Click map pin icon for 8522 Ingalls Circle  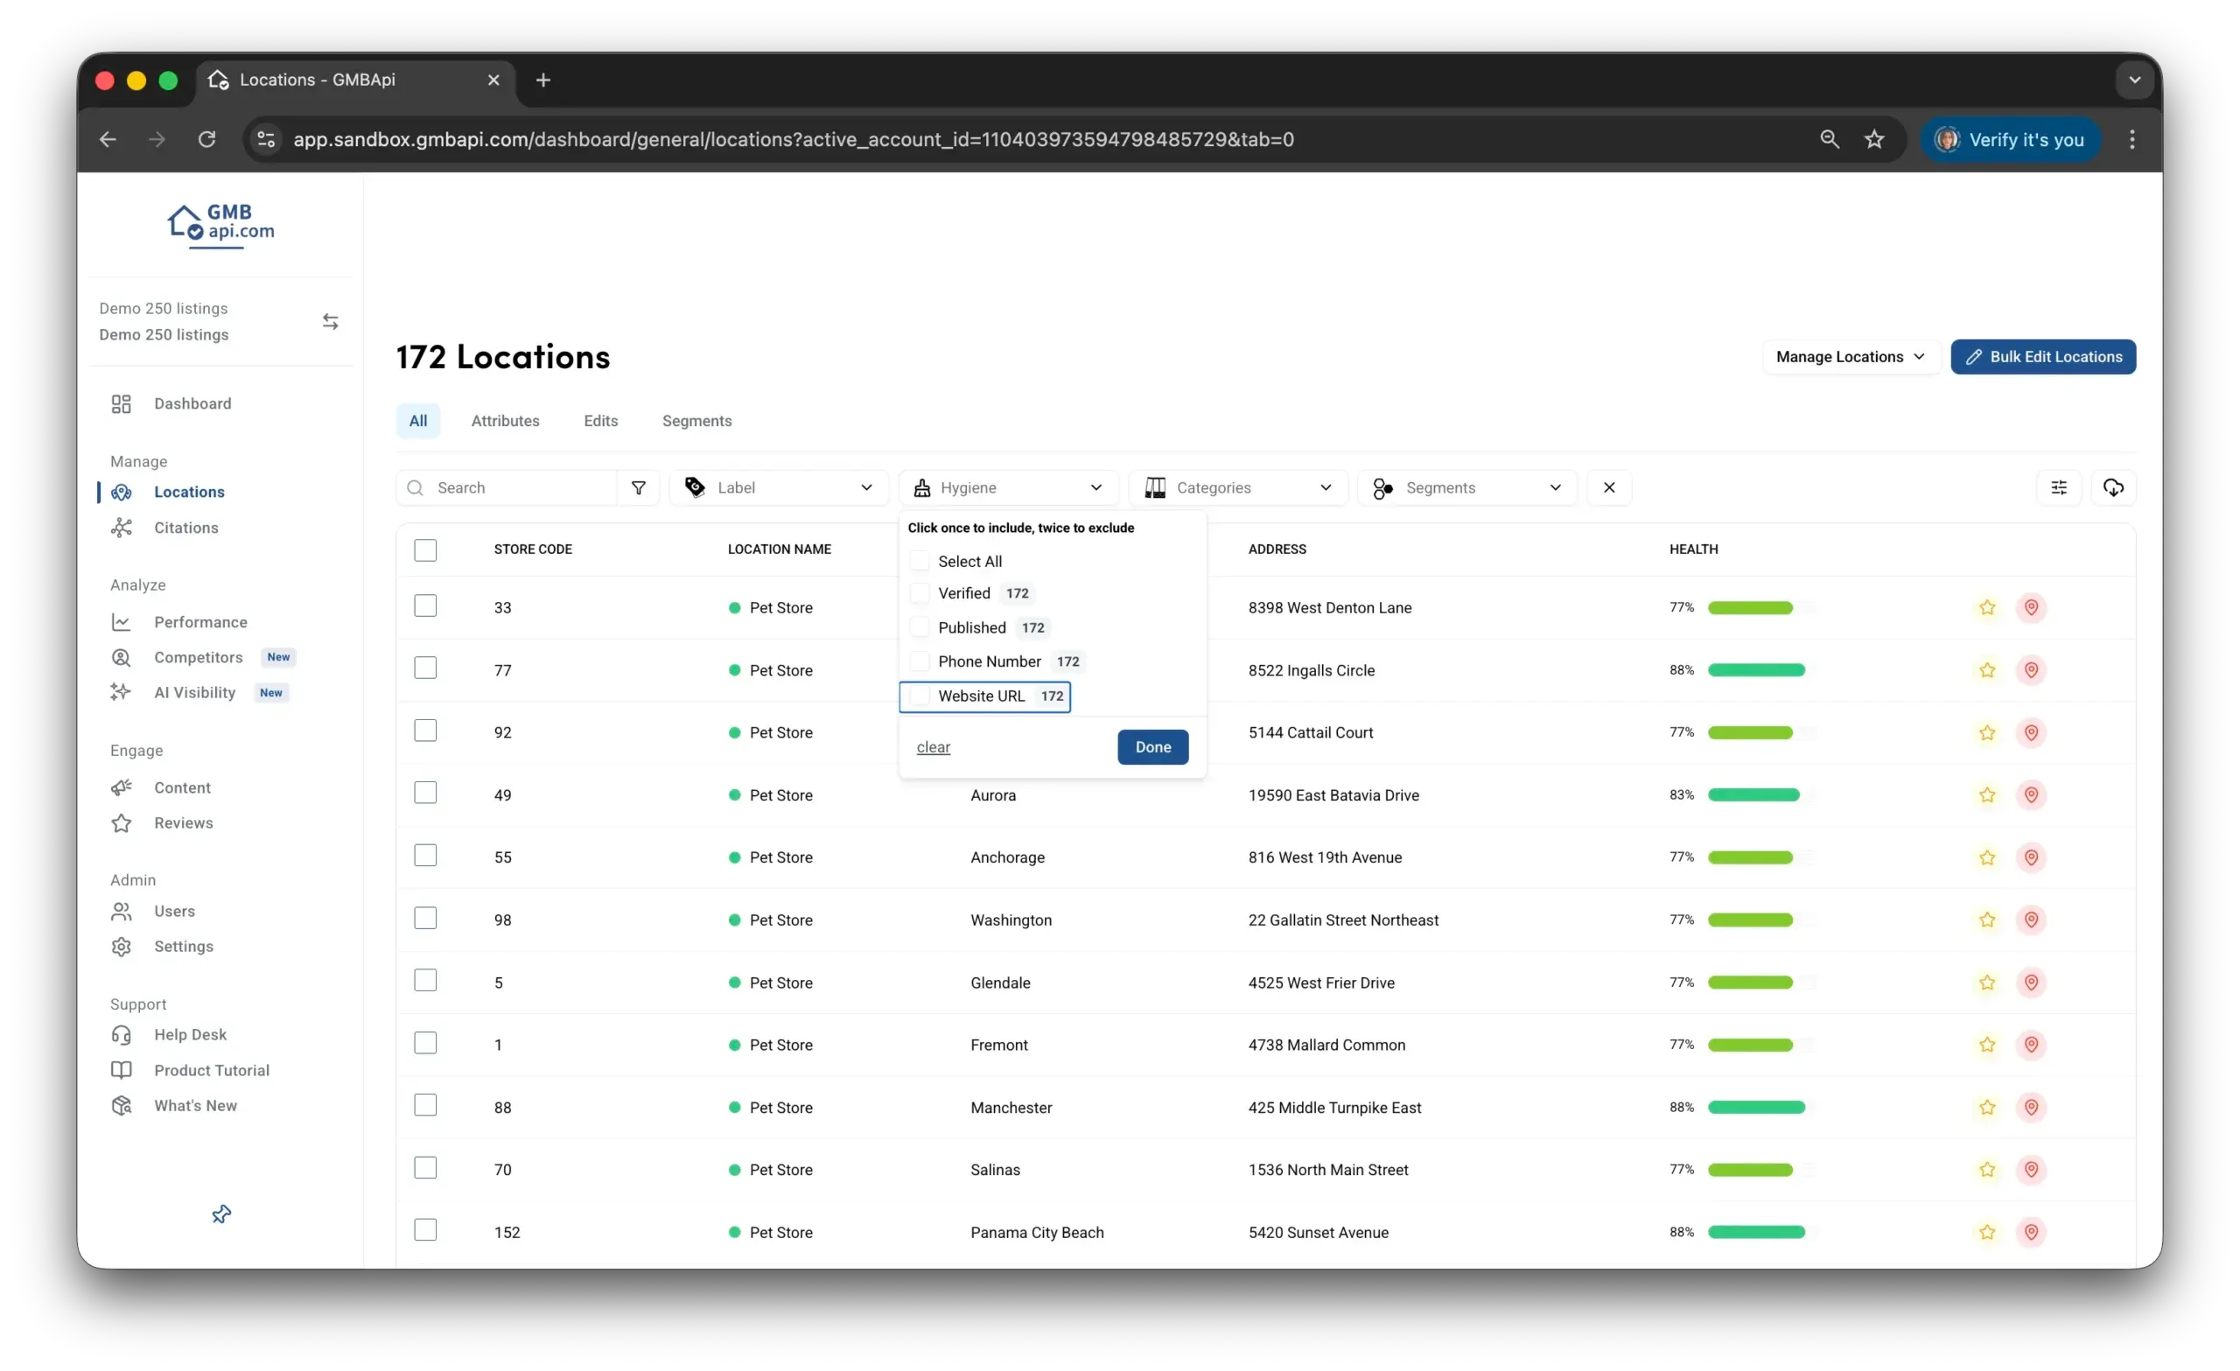pyautogui.click(x=2031, y=670)
